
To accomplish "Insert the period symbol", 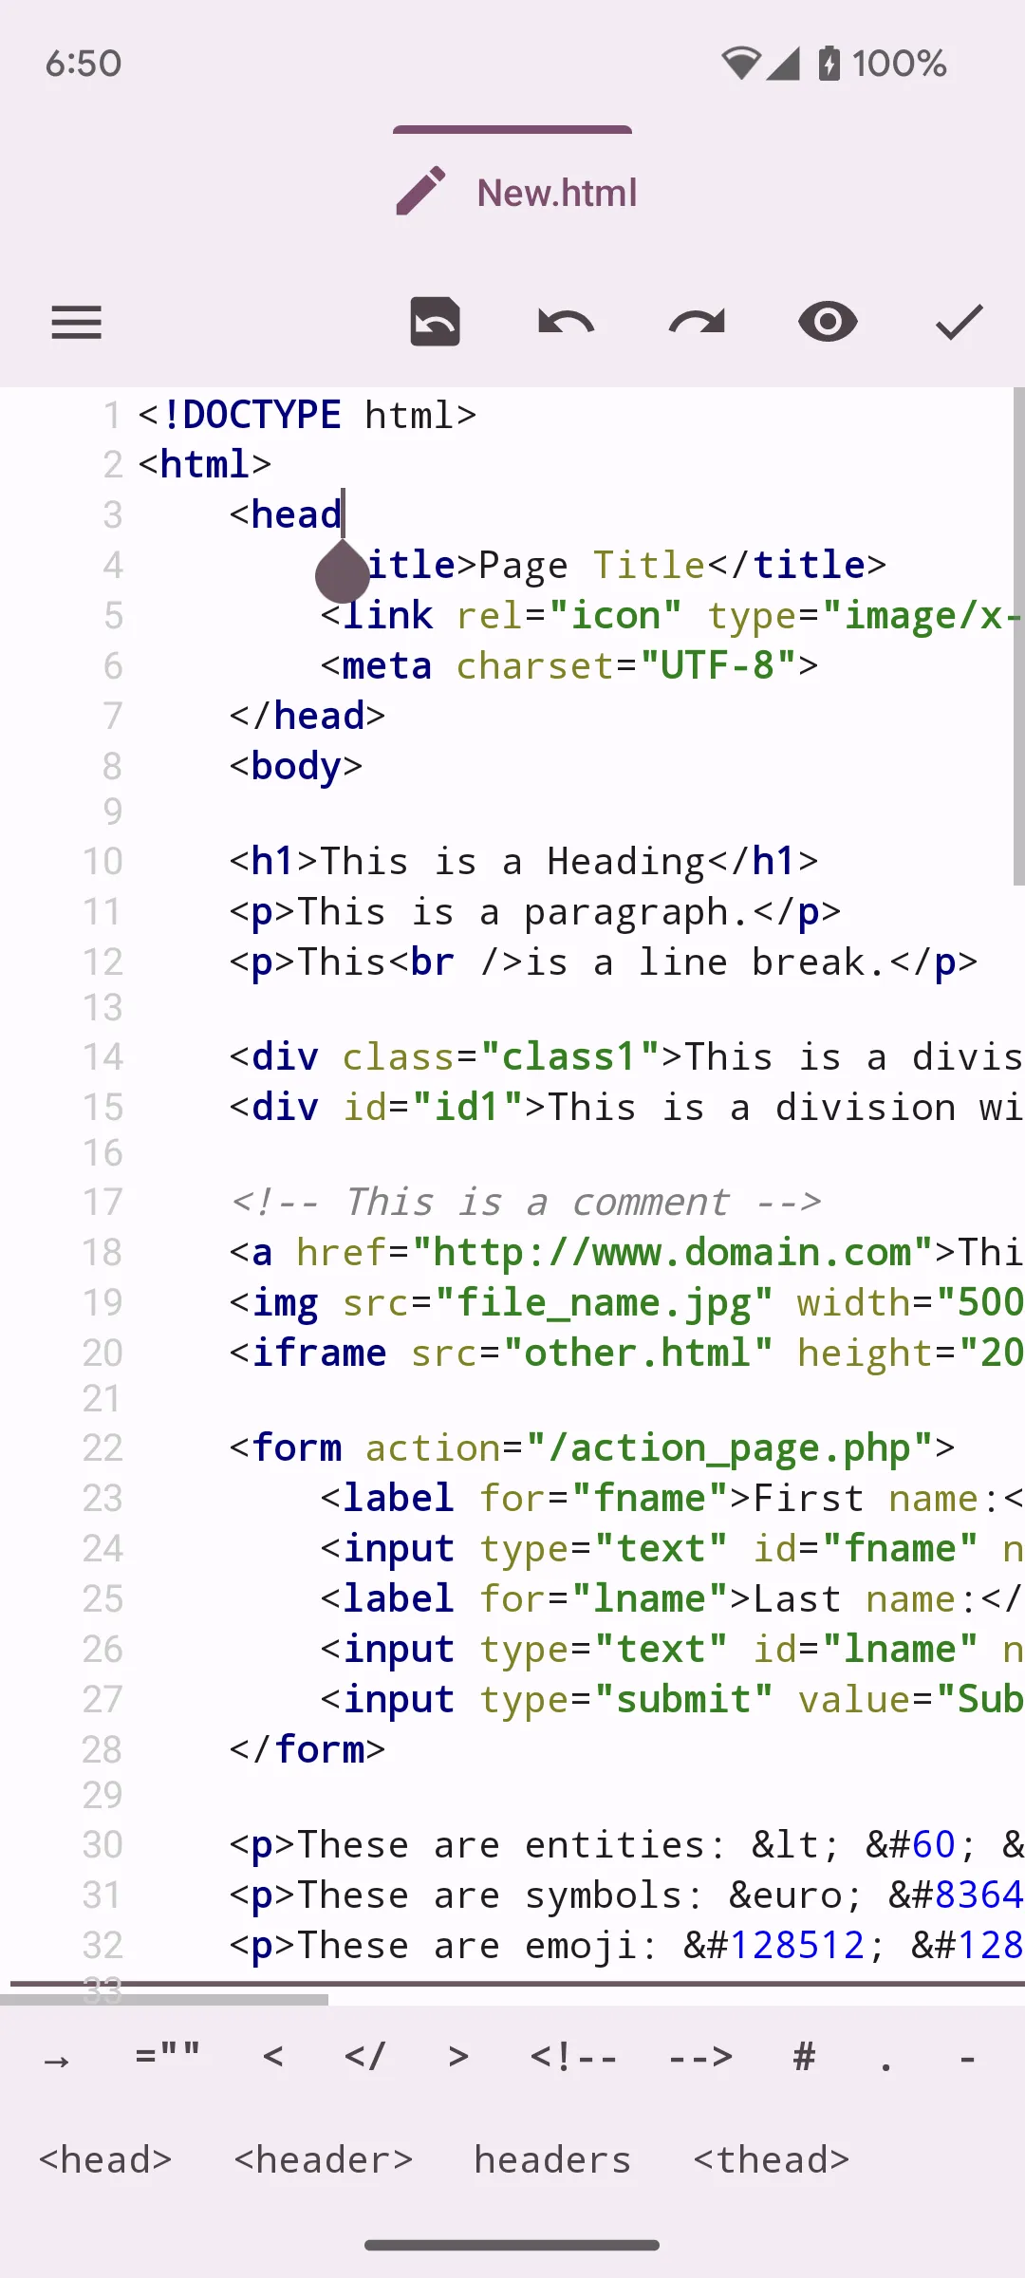I will pos(885,2065).
